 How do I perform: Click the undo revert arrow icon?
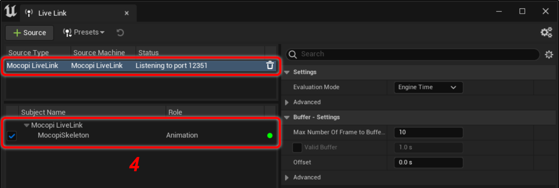click(x=120, y=33)
